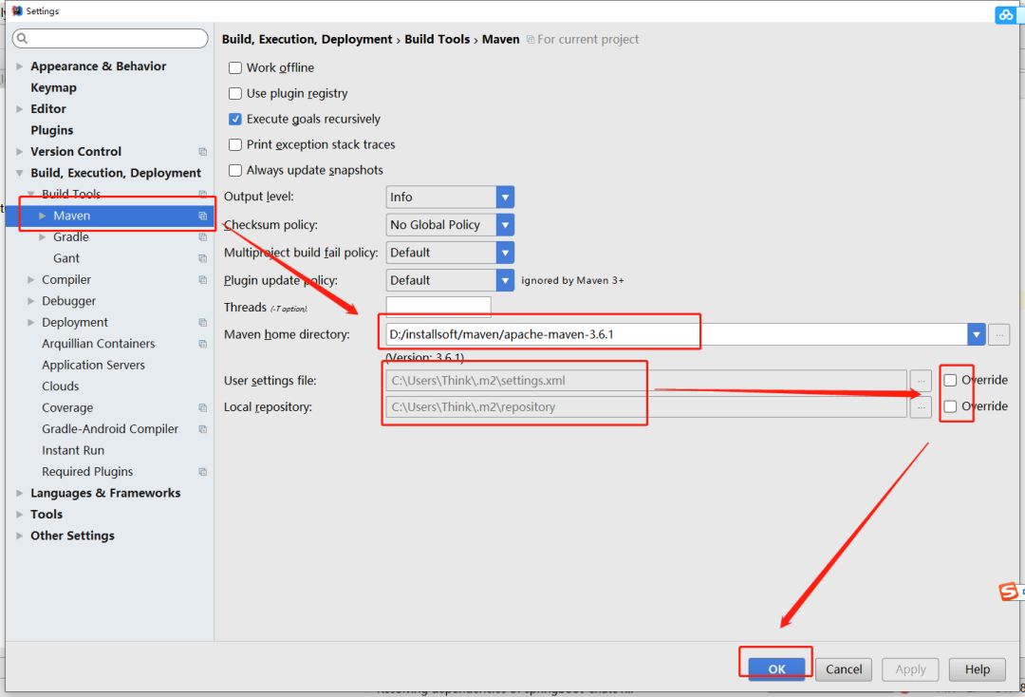Select Coverage settings item
Viewport: 1025px width, 697px height.
67,408
